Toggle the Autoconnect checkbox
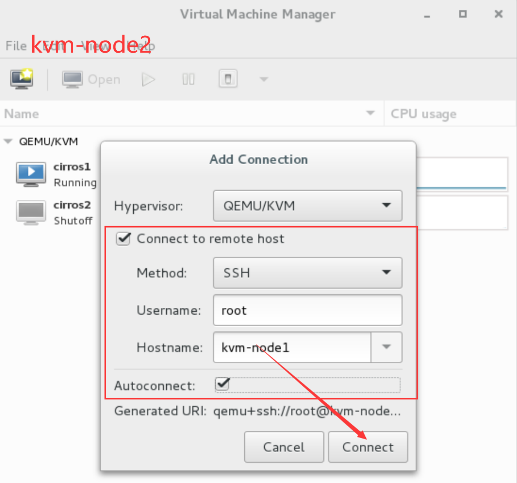This screenshot has height=483, width=517. click(222, 384)
